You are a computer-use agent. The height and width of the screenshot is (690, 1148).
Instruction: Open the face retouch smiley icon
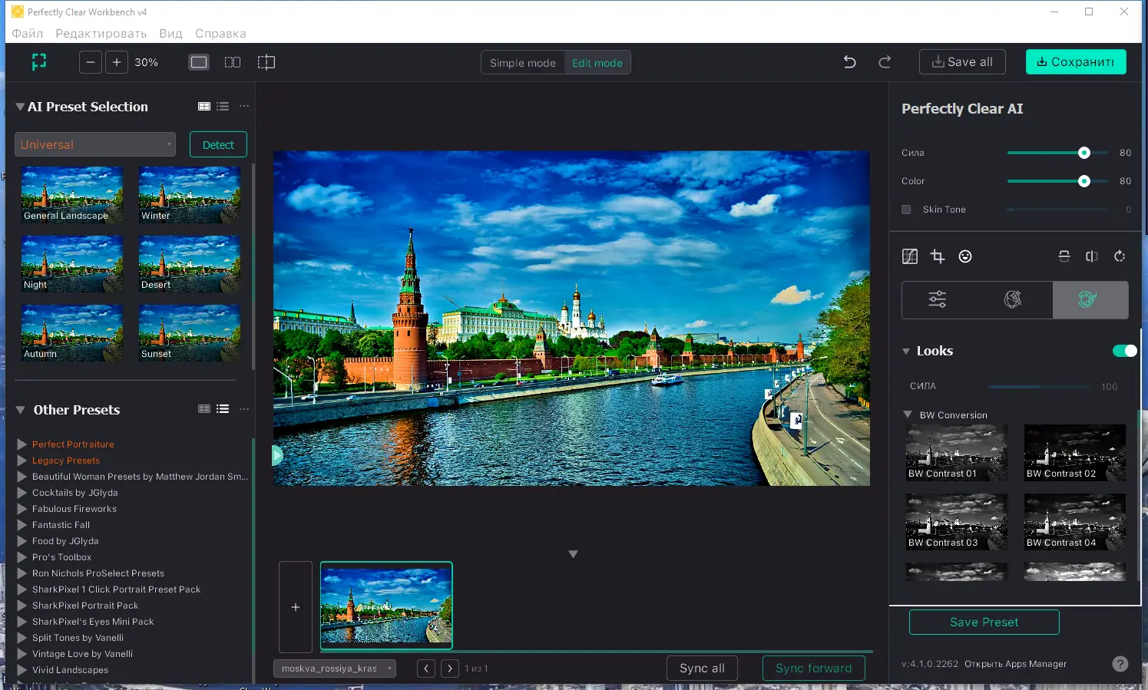[x=965, y=256]
